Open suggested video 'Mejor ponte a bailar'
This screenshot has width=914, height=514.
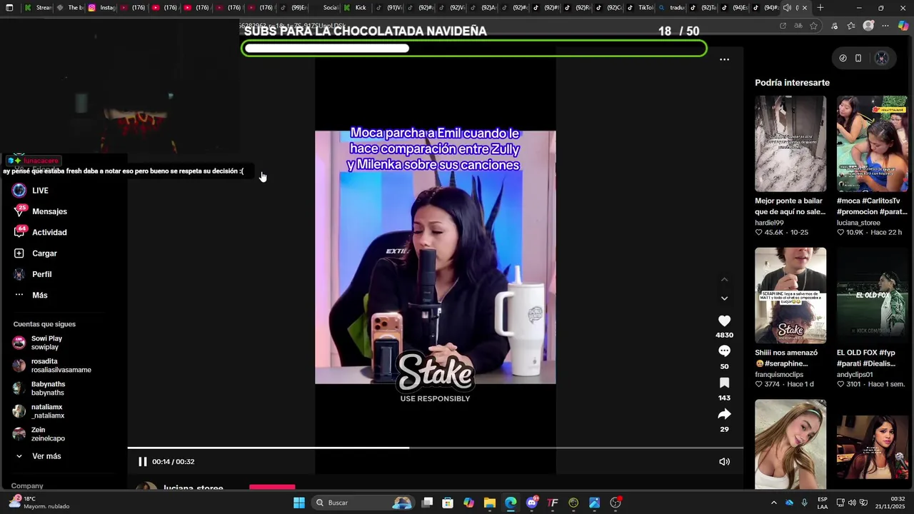pos(790,144)
